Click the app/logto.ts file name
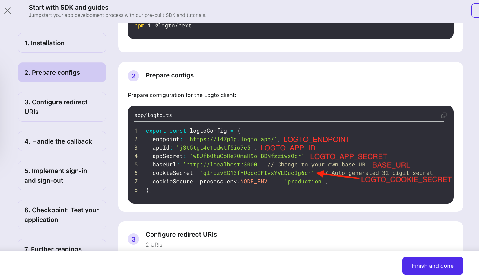This screenshot has width=479, height=278. coord(153,115)
